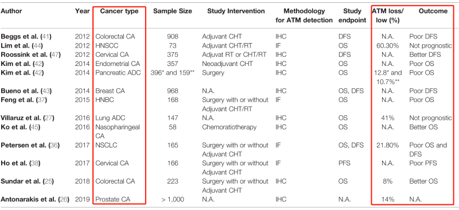Select the Poor OS and DFS outcome cell

tap(428, 150)
